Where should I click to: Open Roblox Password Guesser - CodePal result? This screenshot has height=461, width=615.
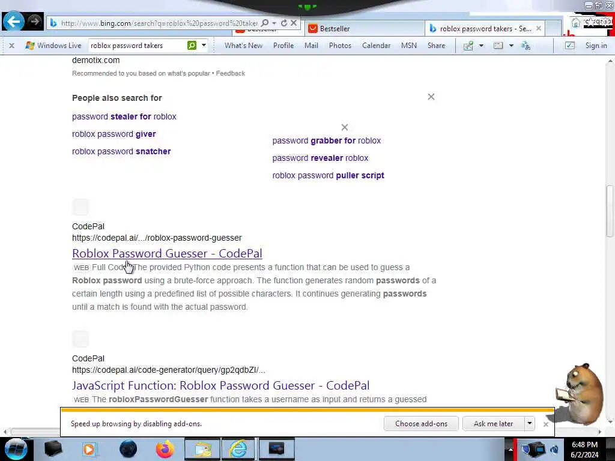pos(167,254)
